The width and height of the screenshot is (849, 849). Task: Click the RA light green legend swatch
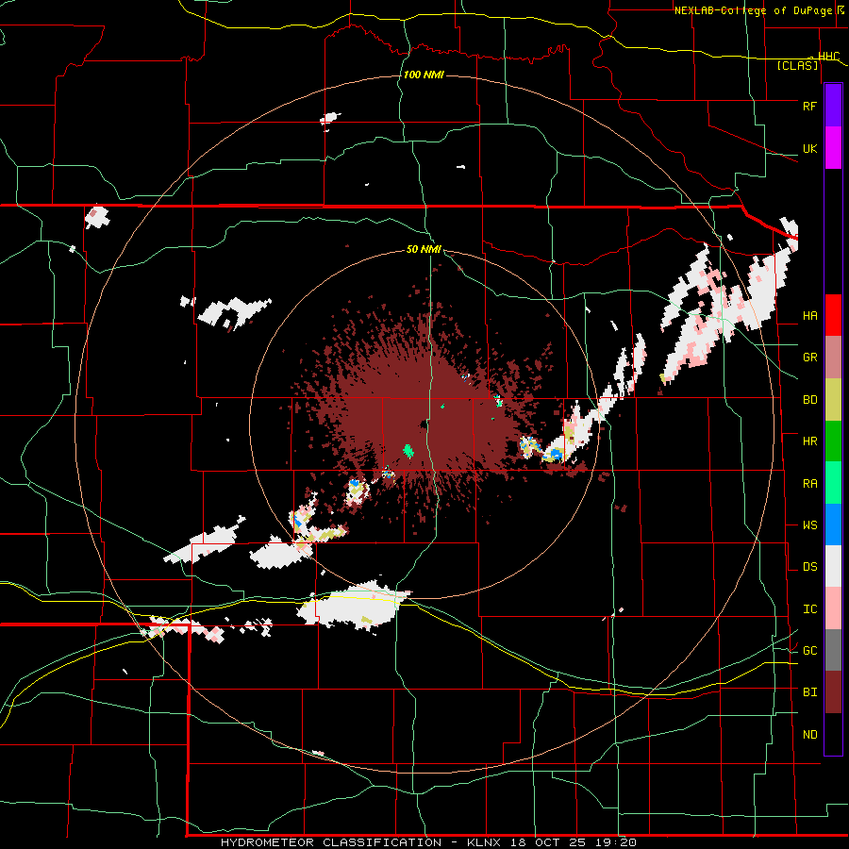click(x=833, y=483)
